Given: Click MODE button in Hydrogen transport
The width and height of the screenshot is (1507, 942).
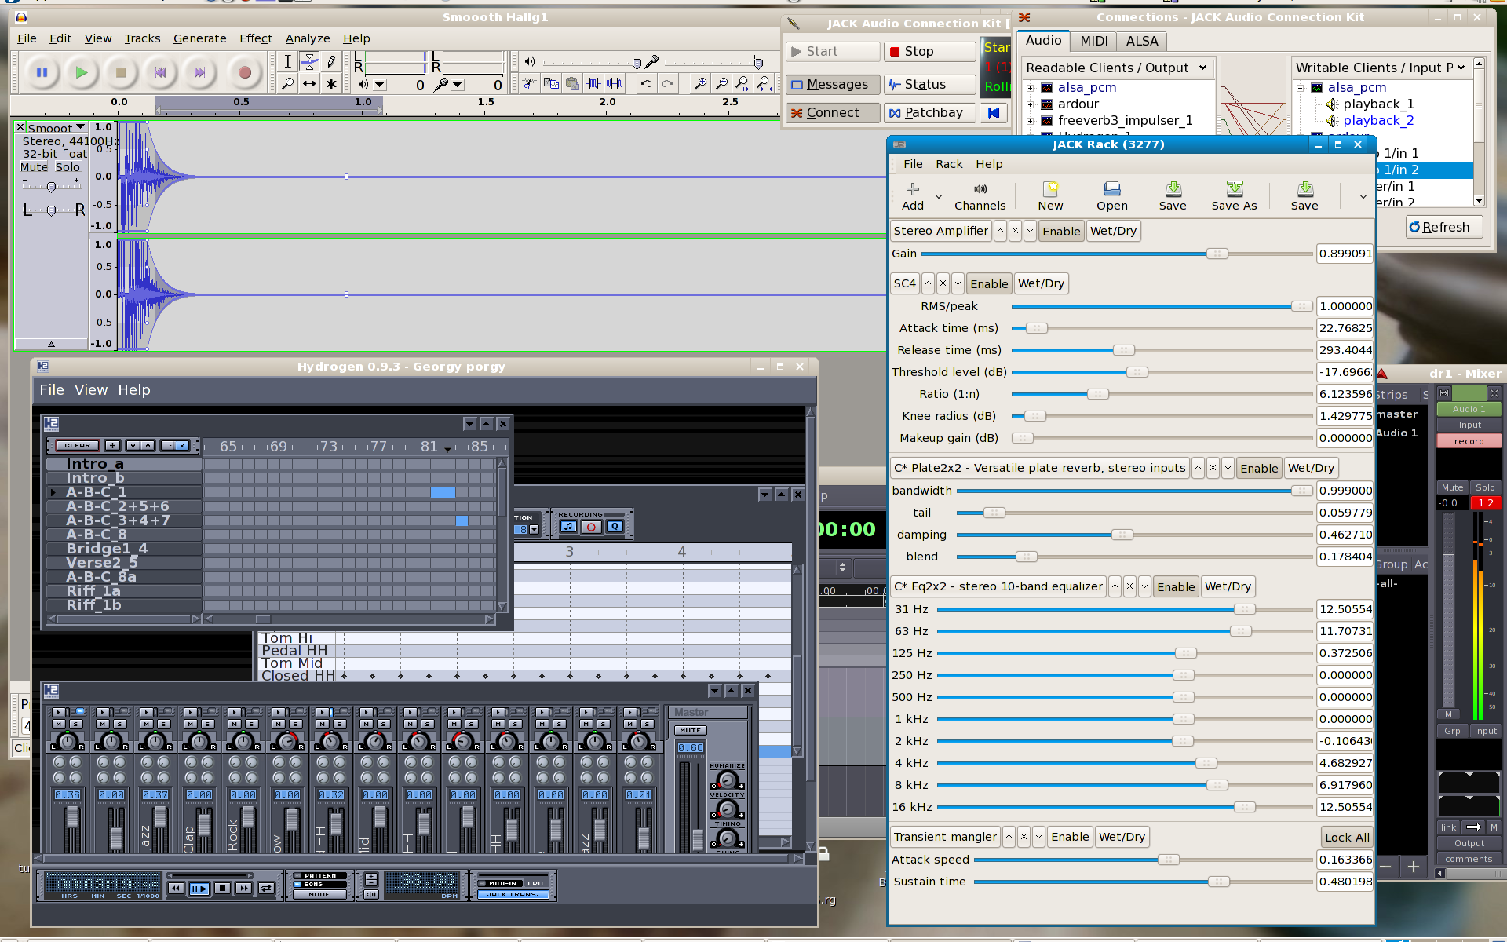Looking at the screenshot, I should pos(319,894).
